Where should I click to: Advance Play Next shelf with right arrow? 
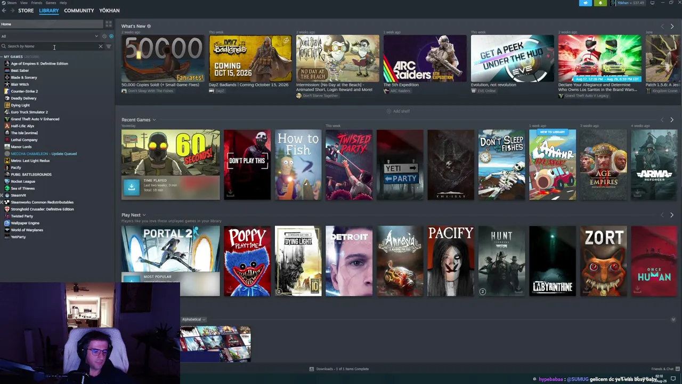coord(672,215)
